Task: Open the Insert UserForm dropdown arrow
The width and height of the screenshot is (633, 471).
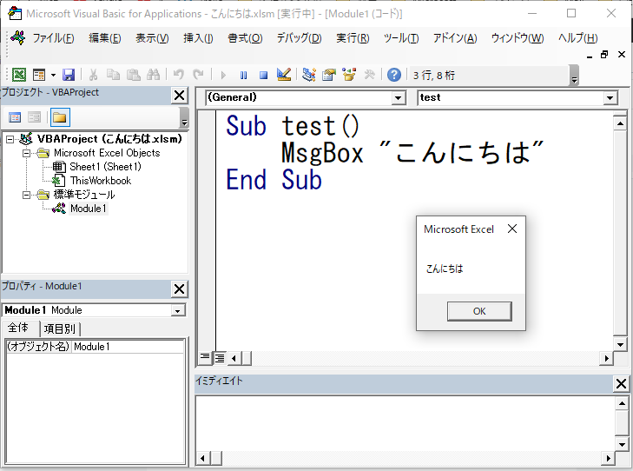Action: coord(53,75)
